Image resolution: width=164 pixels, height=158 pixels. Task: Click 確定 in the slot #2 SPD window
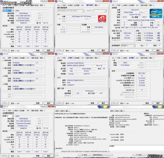click(49, 51)
